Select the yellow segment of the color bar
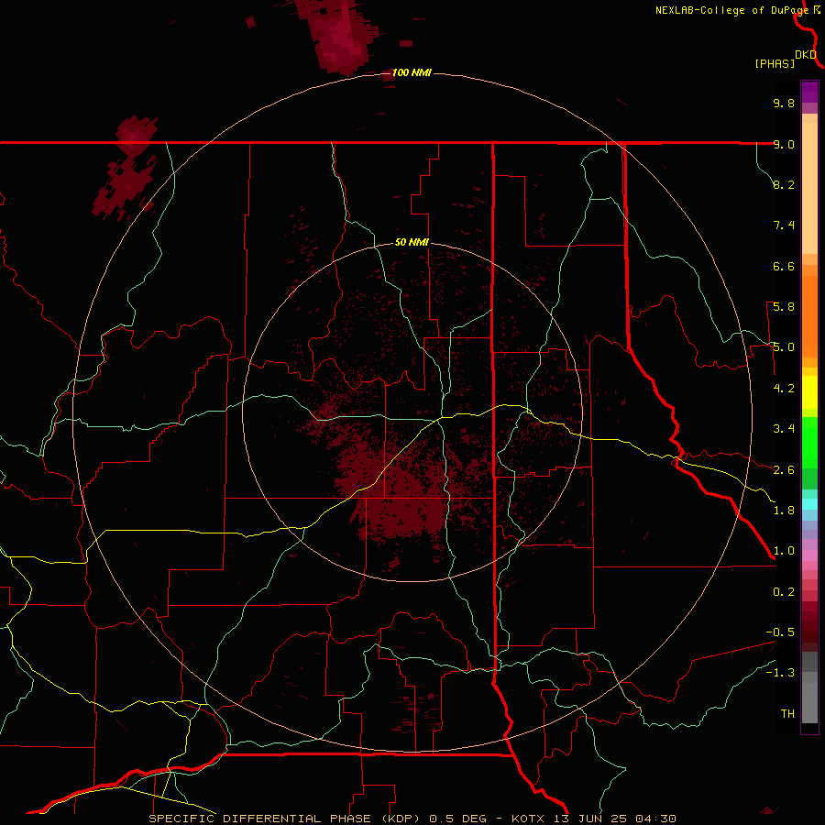825x825 pixels. [809, 392]
